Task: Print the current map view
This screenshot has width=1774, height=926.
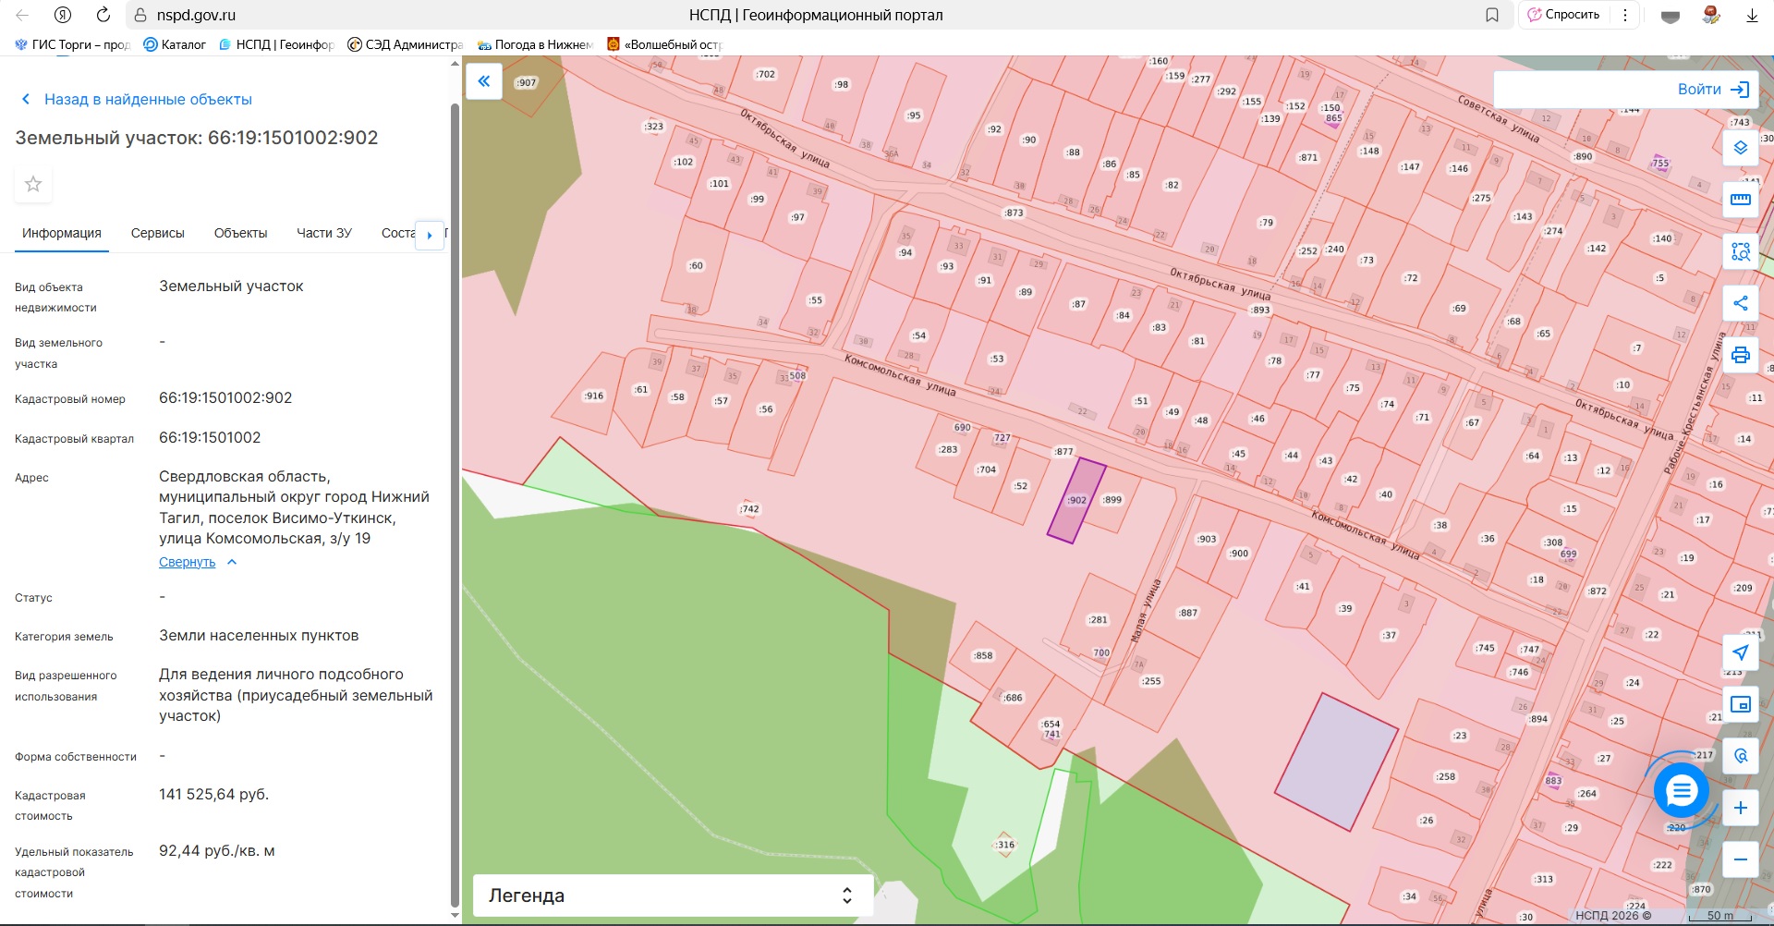Action: click(x=1740, y=355)
